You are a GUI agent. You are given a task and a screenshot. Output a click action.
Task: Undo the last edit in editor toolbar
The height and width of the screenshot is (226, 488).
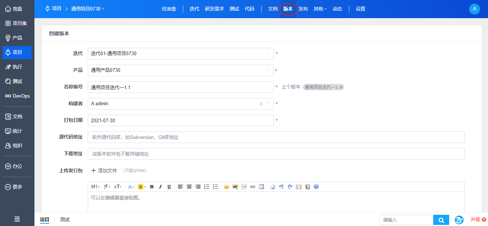click(x=281, y=187)
